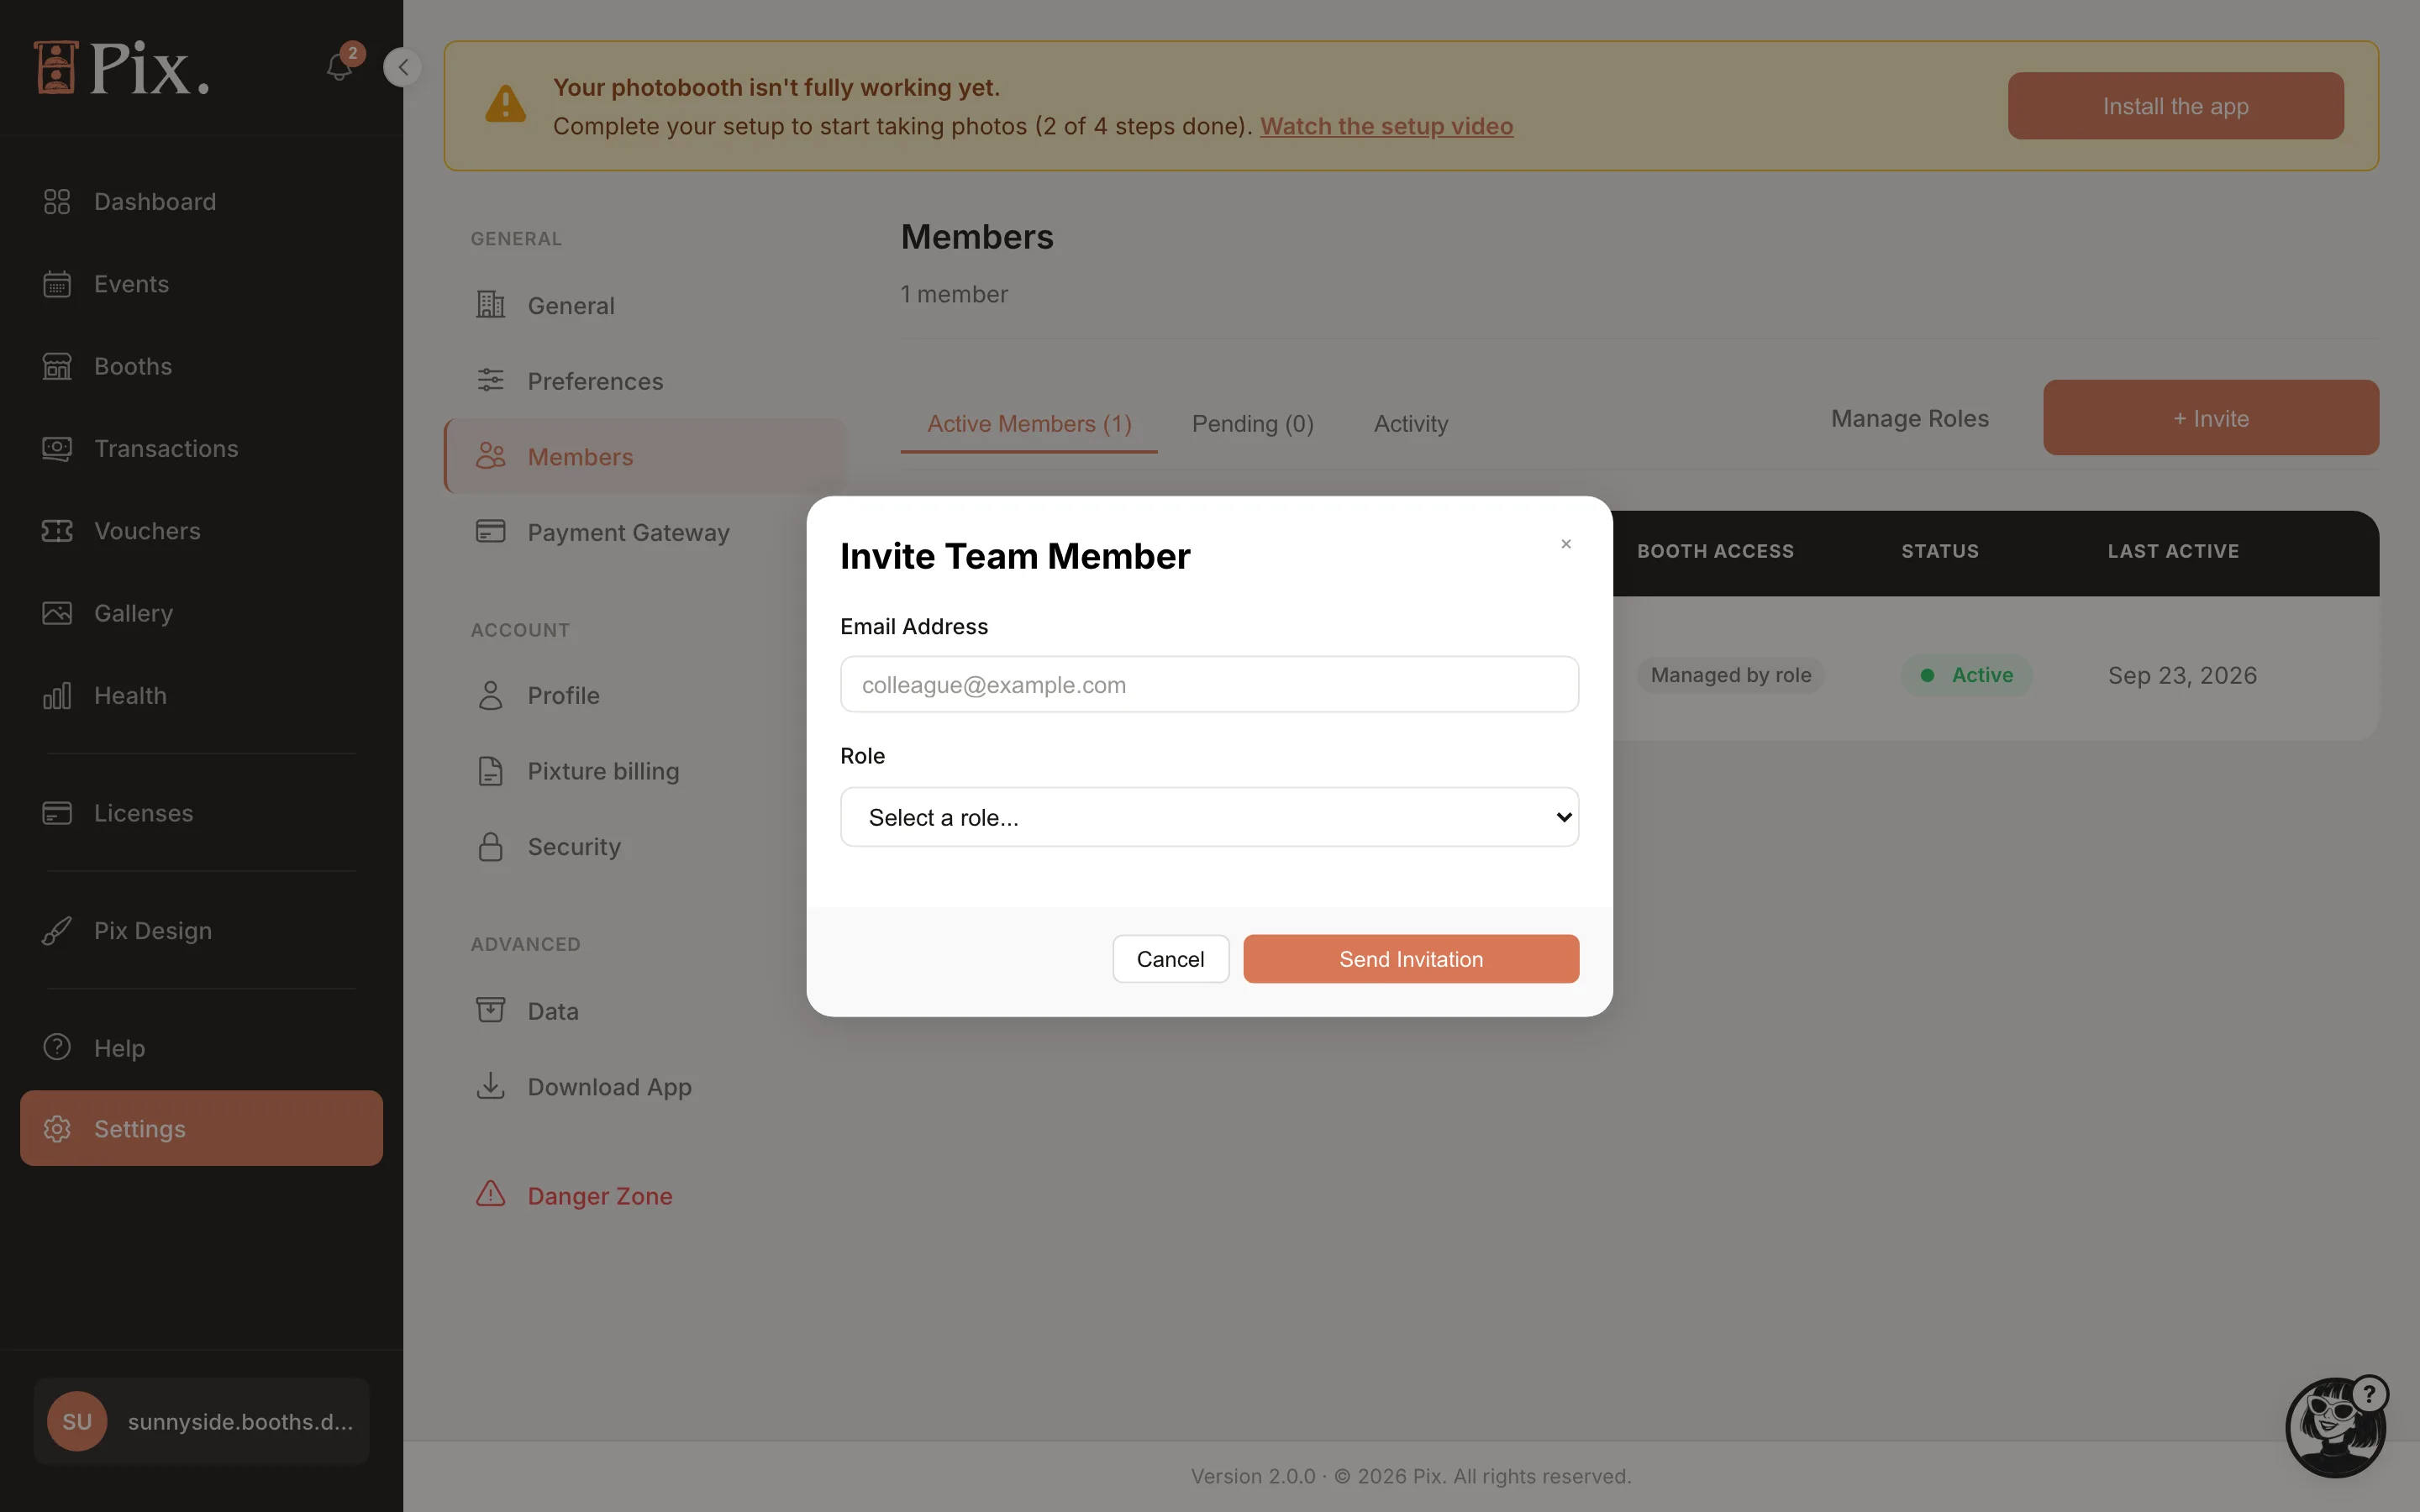
Task: Switch to the Activity tab
Action: (x=1410, y=424)
